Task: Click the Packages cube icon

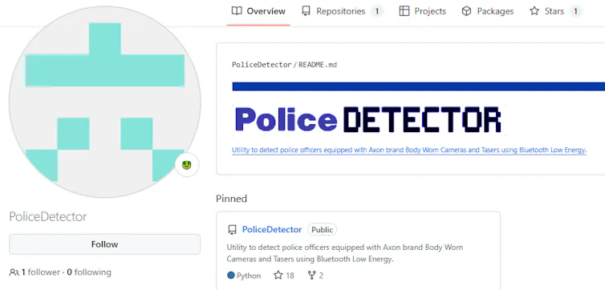Action: (x=466, y=11)
